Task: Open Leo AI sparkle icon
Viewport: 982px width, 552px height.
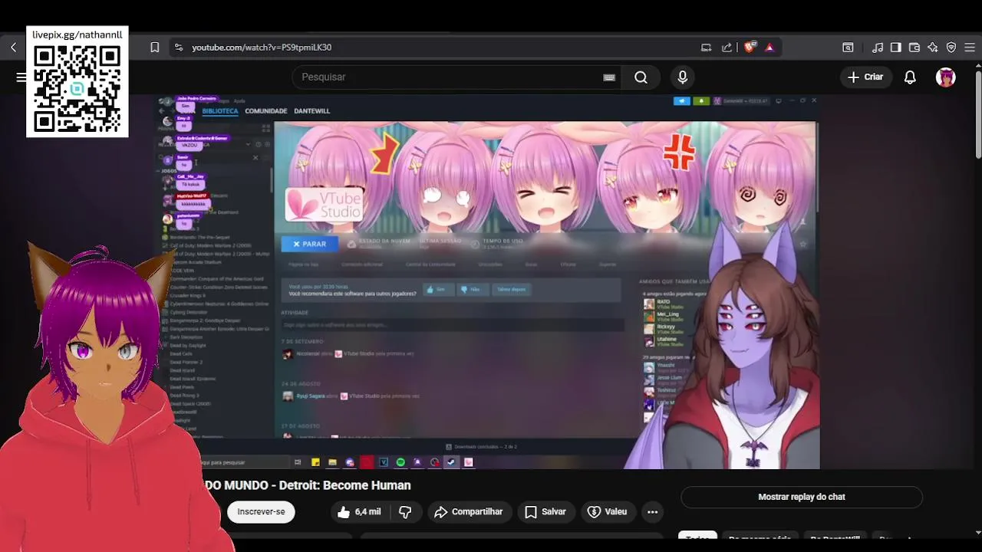Action: click(x=932, y=48)
